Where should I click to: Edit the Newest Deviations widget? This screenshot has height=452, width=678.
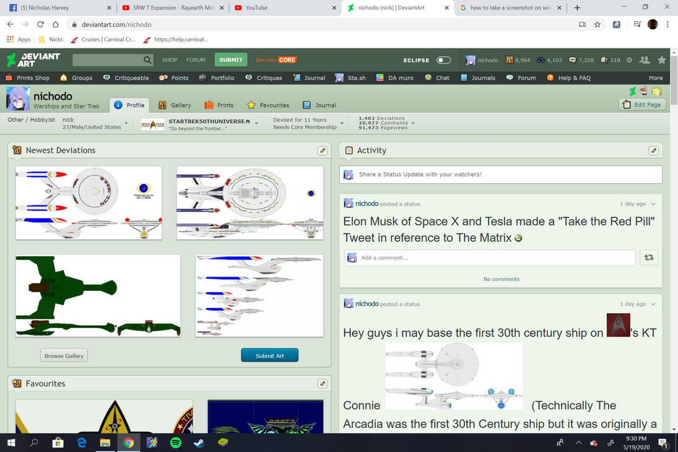[322, 150]
